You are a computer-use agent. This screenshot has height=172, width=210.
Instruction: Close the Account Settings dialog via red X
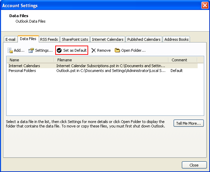pyautogui.click(x=205, y=5)
